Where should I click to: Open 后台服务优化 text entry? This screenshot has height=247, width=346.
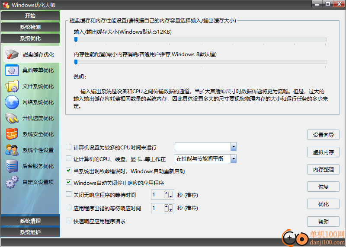(x=38, y=166)
